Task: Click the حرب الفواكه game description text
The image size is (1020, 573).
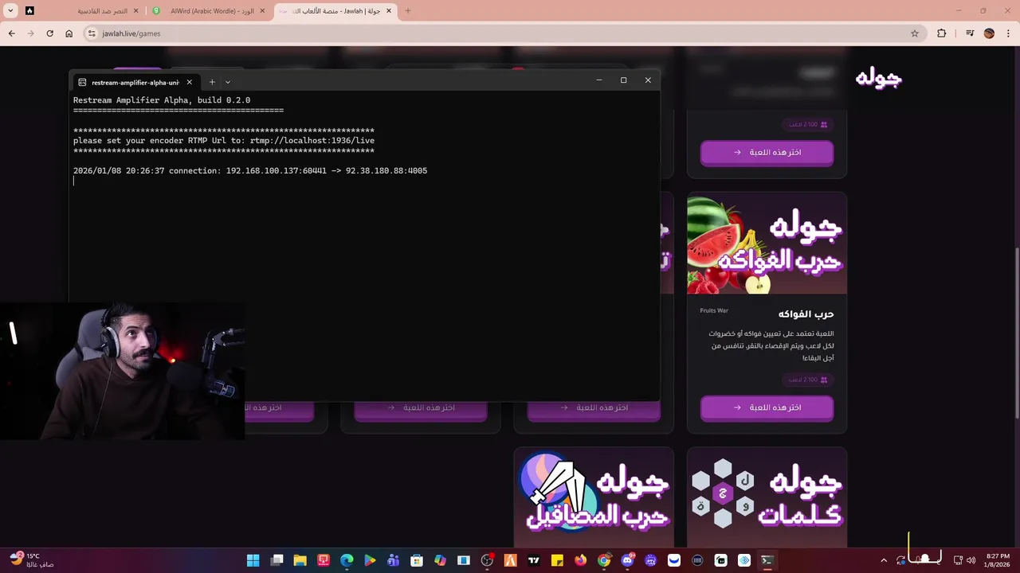Action: (771, 345)
